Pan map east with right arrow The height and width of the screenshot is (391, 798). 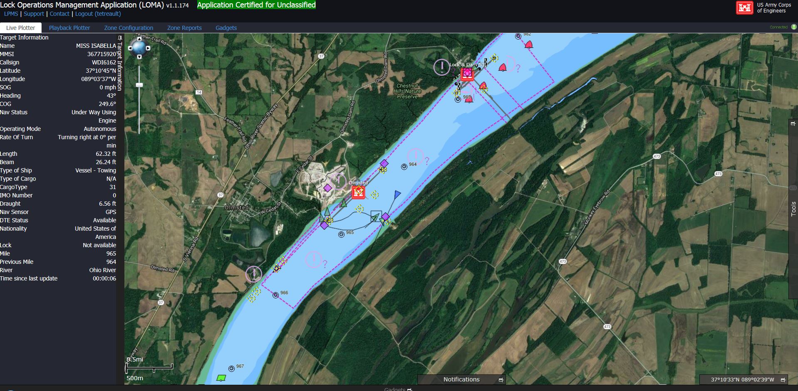pos(148,48)
